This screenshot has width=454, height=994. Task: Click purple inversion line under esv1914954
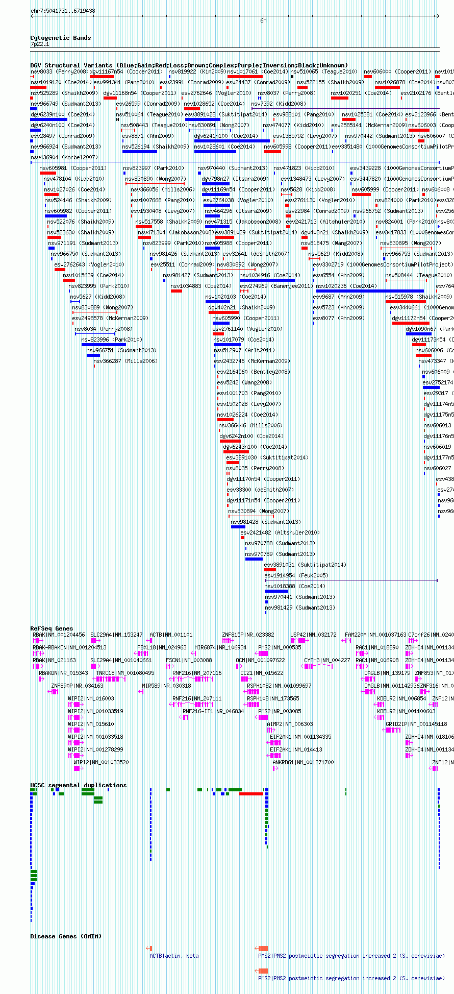tap(351, 580)
